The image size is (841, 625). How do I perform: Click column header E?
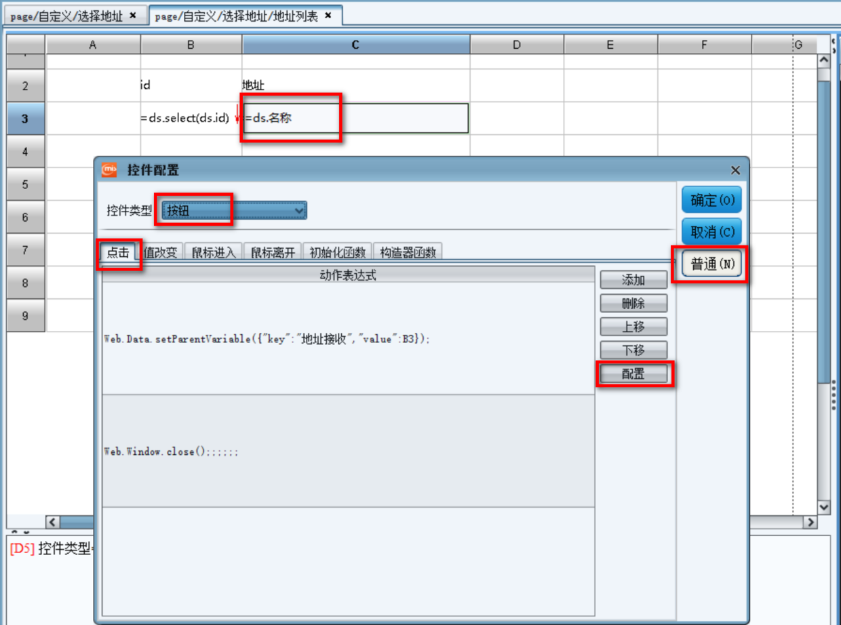coord(610,45)
